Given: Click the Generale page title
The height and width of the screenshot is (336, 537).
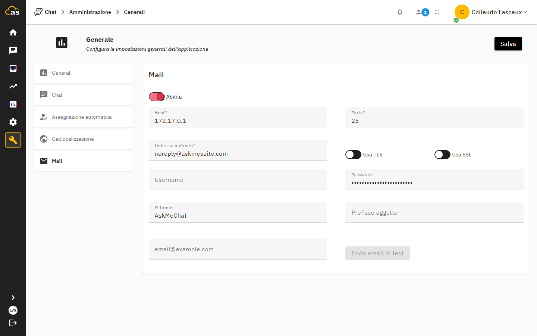Looking at the screenshot, I should click(100, 40).
